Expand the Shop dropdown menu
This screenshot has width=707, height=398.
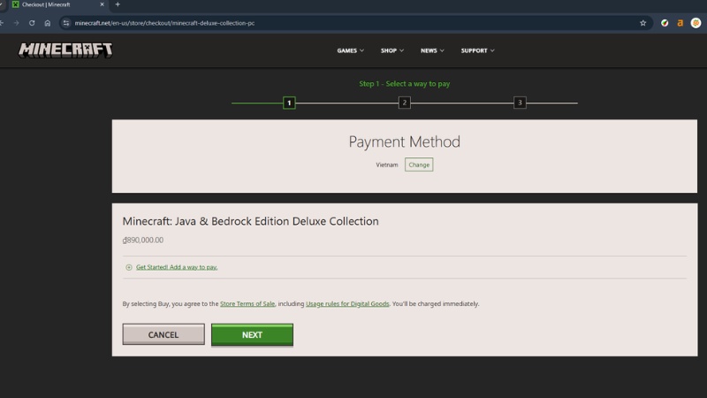pos(392,50)
